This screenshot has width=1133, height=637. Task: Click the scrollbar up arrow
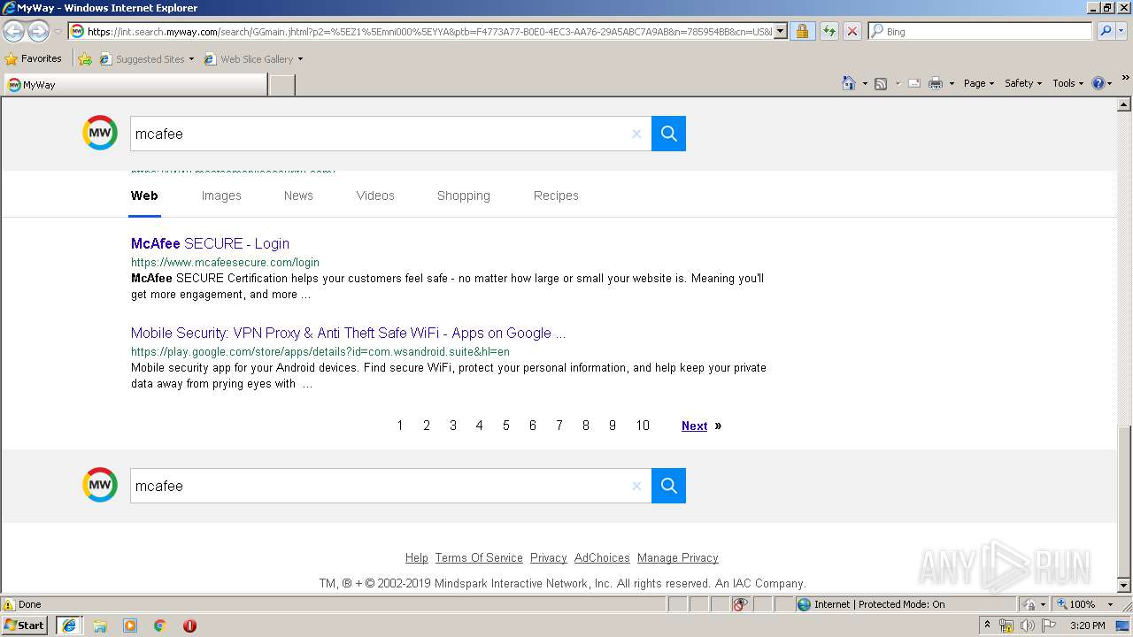click(1124, 105)
